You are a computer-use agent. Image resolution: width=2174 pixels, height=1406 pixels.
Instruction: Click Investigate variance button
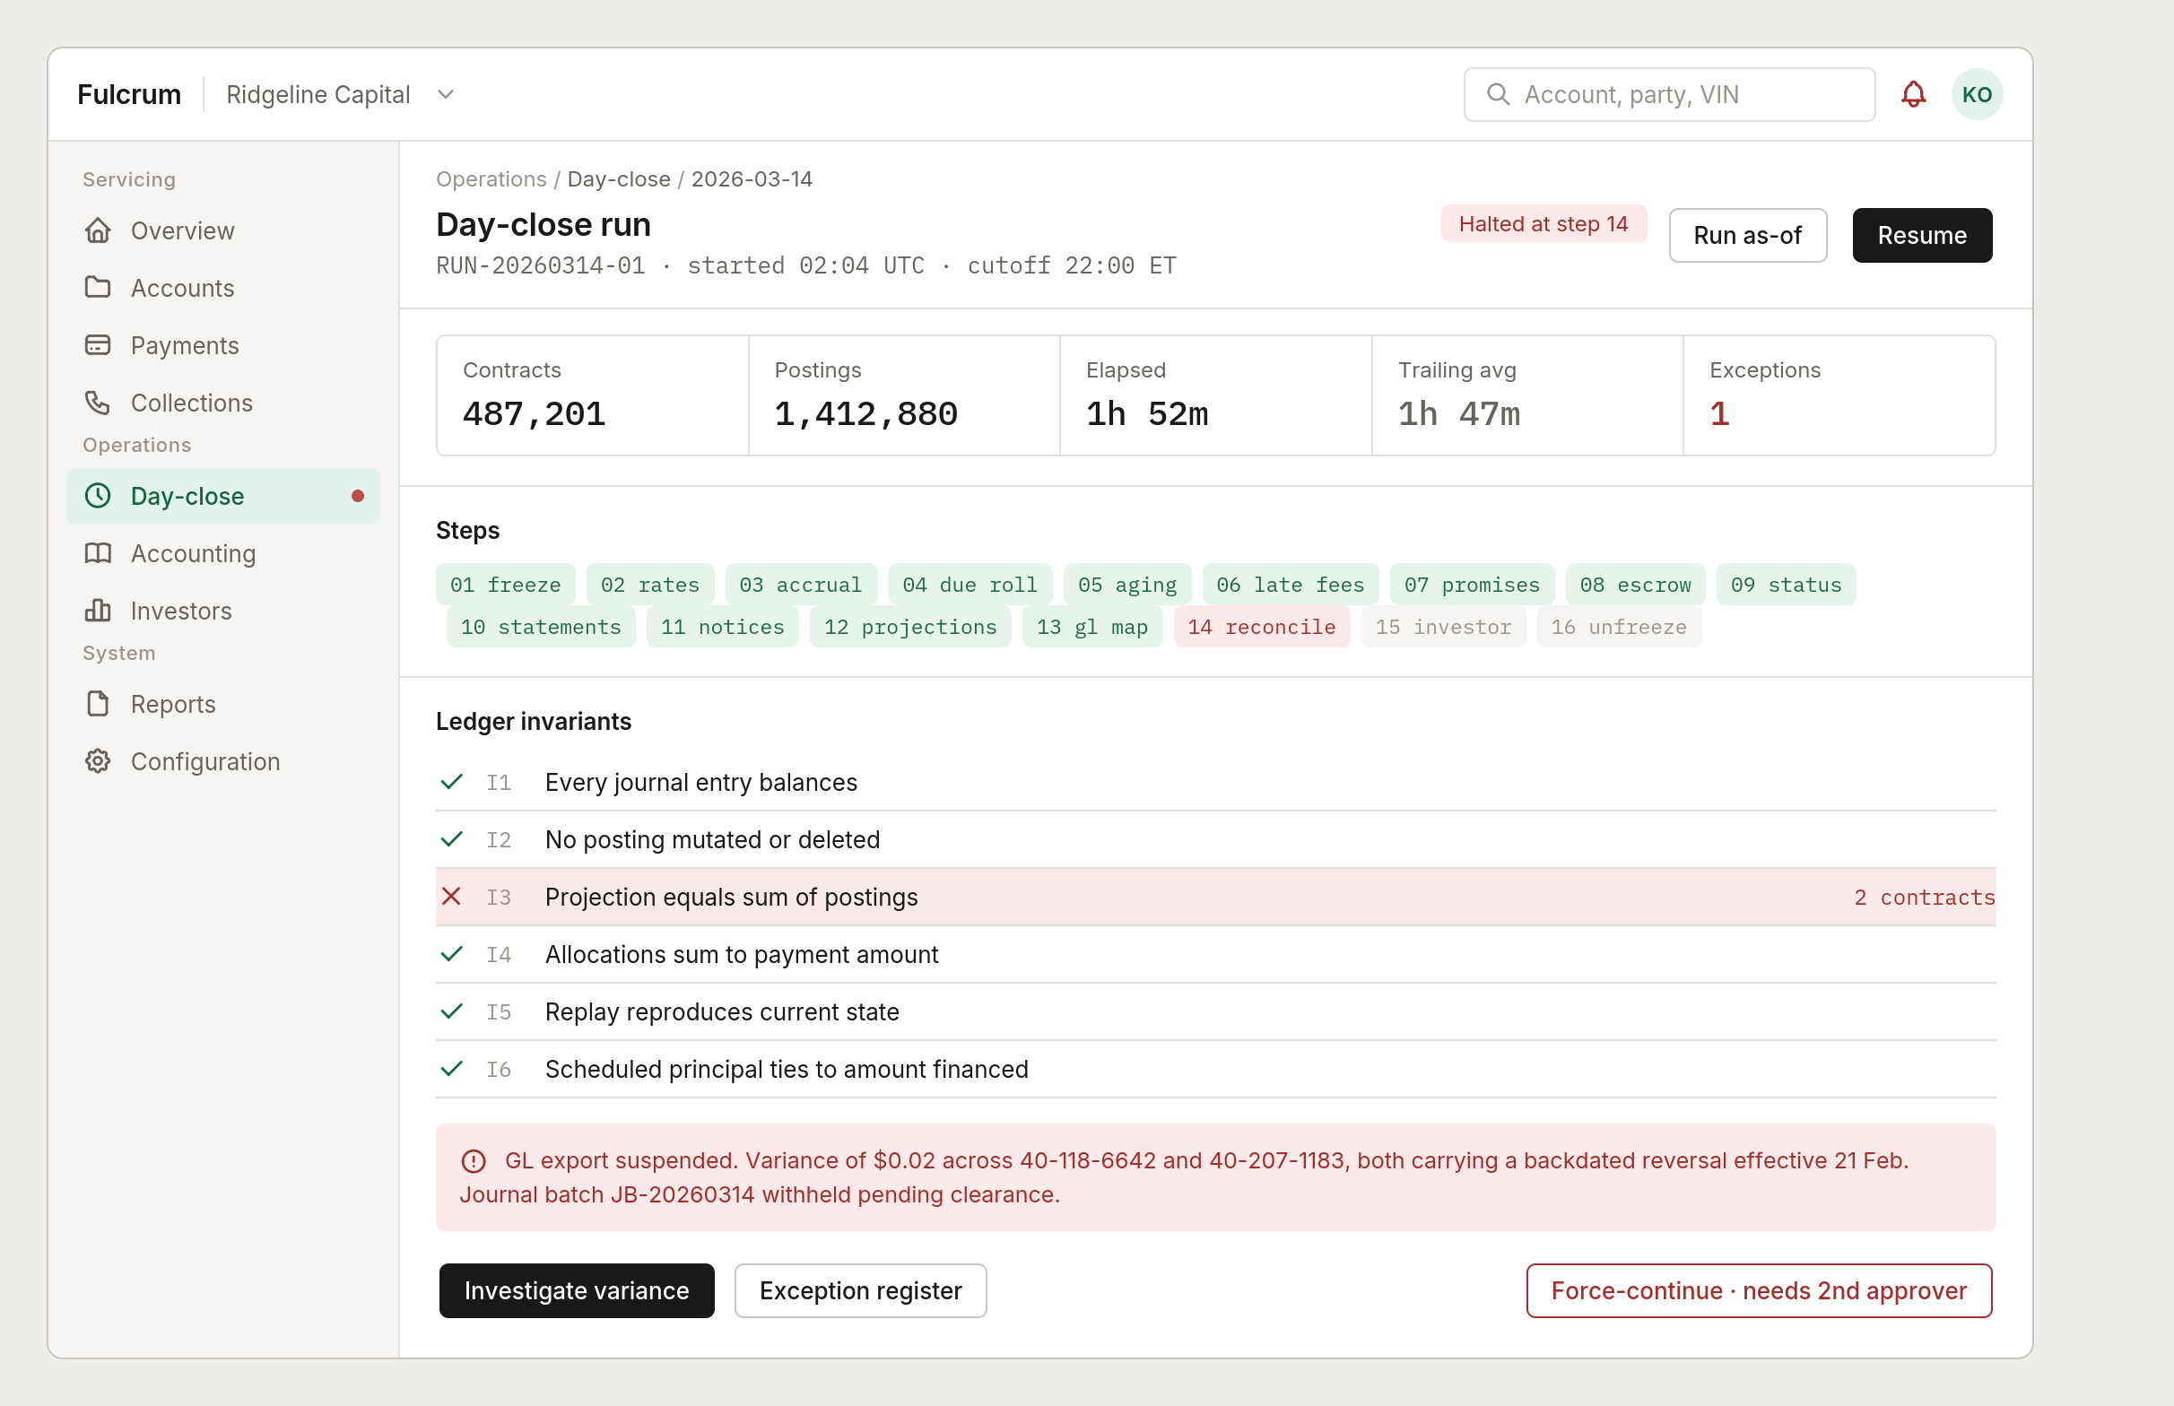(577, 1290)
